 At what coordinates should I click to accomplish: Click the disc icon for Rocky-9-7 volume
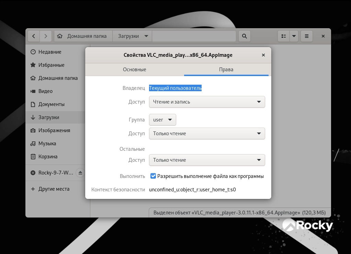33,173
